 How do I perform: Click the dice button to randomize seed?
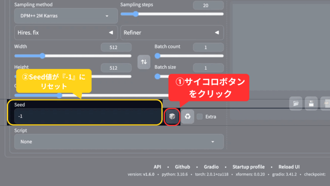tap(172, 116)
